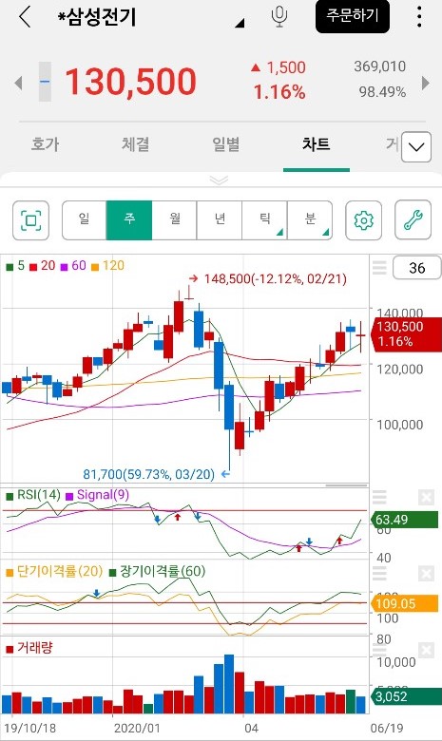Screen dimensions: 442x741
Task: Expand the tab list chevron dropdown
Action: (x=416, y=147)
